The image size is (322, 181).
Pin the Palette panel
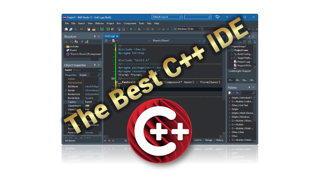[249, 87]
